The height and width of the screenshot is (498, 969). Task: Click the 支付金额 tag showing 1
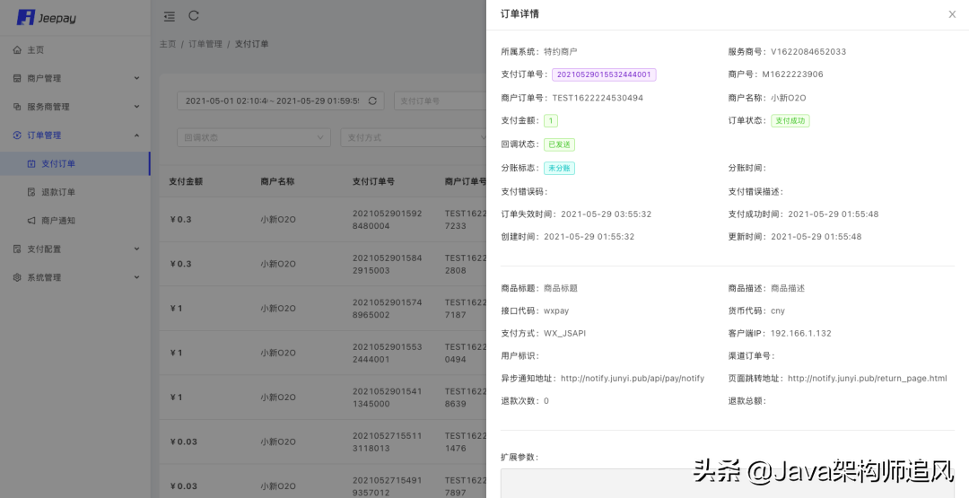coord(551,120)
